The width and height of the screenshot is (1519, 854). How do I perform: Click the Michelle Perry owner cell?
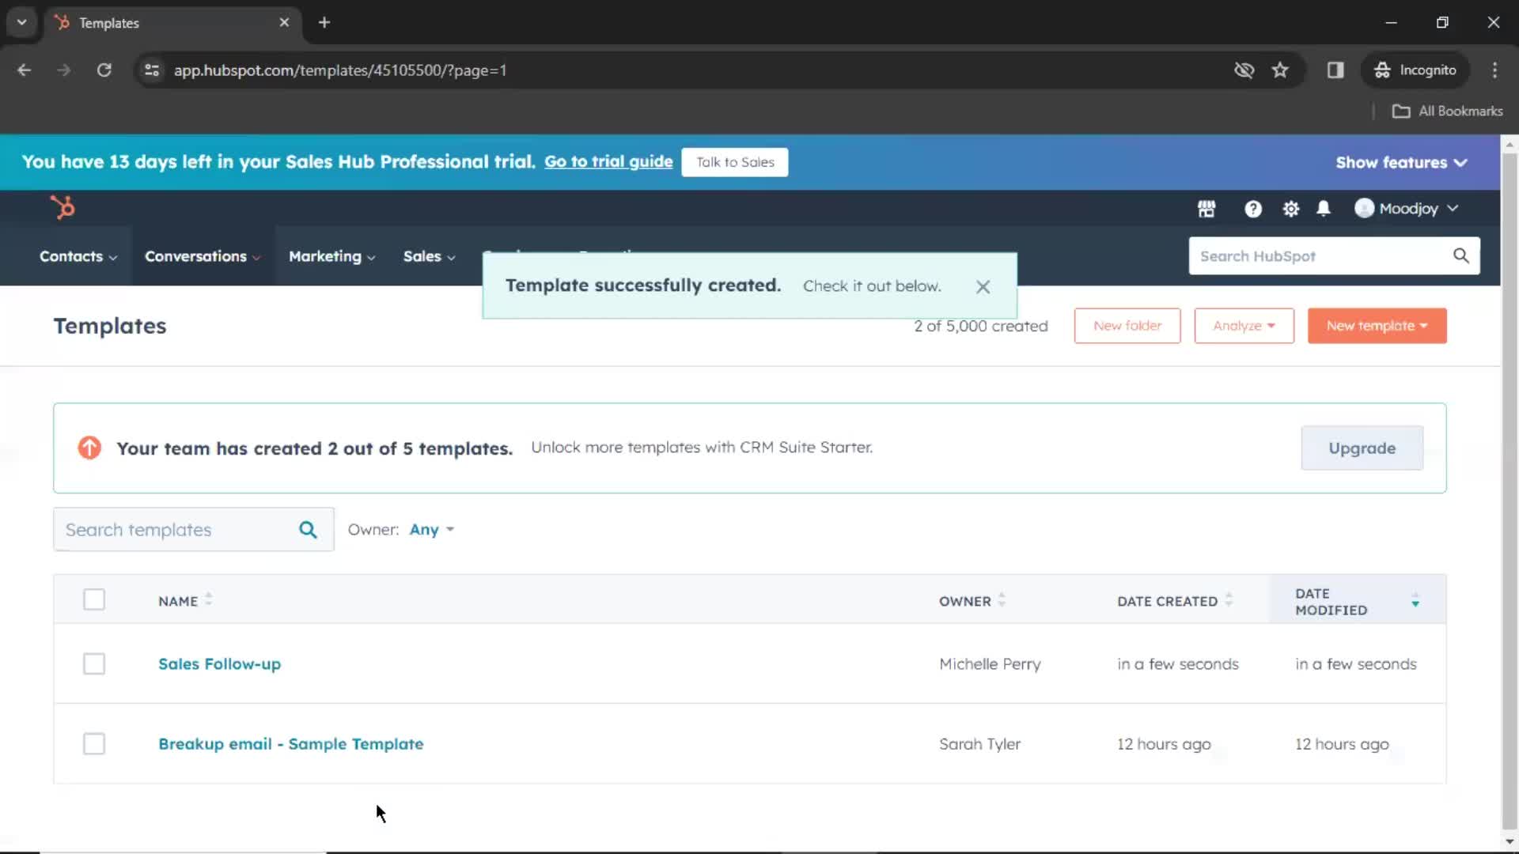click(990, 663)
